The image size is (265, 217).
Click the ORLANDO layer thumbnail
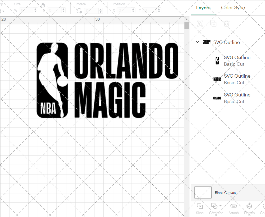click(217, 98)
